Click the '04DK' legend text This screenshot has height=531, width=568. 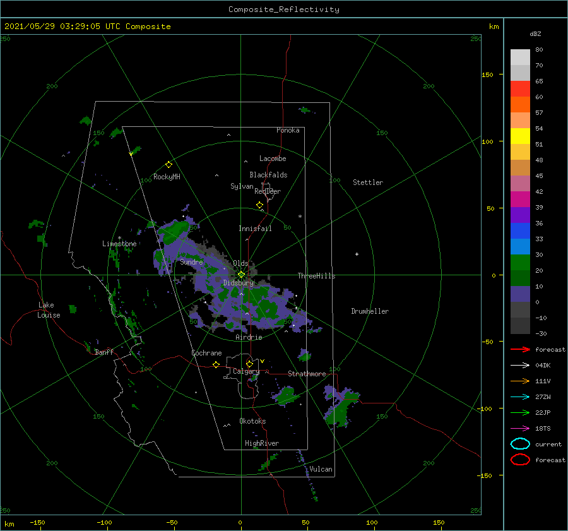pos(543,366)
